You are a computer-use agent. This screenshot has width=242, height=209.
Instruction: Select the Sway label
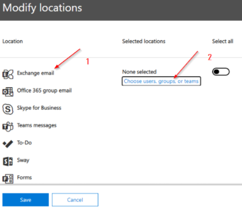(23, 160)
